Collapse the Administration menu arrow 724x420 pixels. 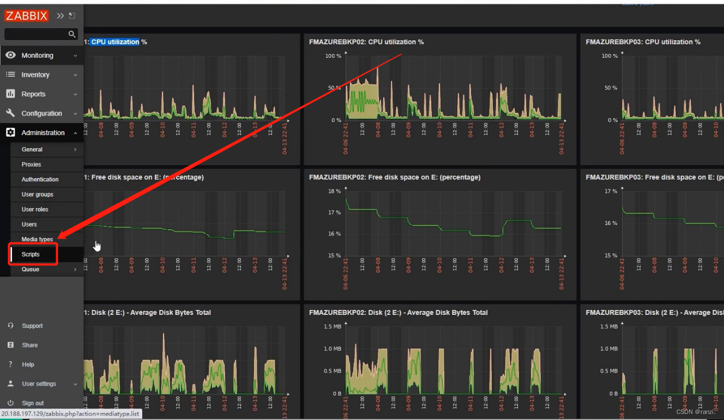click(75, 133)
